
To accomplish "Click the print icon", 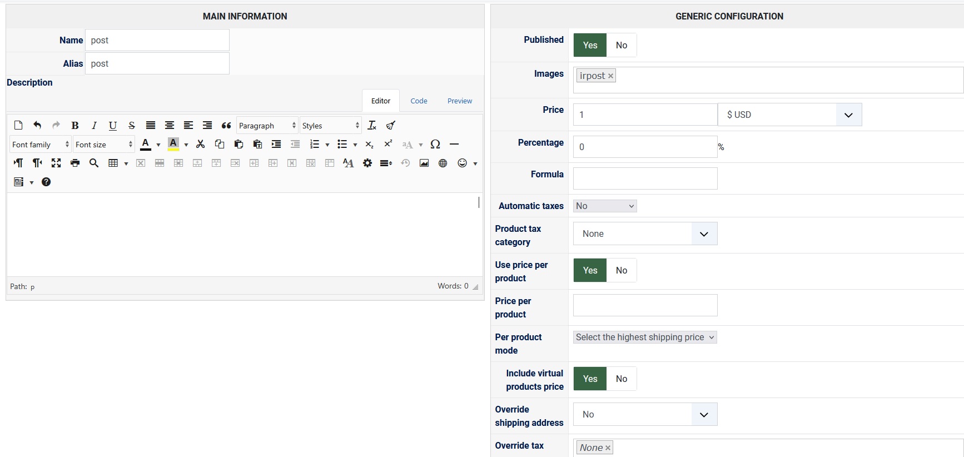I will click(x=75, y=163).
